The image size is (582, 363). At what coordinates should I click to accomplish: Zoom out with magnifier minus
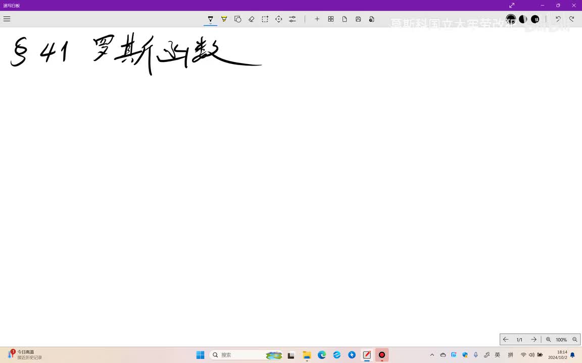(x=575, y=339)
